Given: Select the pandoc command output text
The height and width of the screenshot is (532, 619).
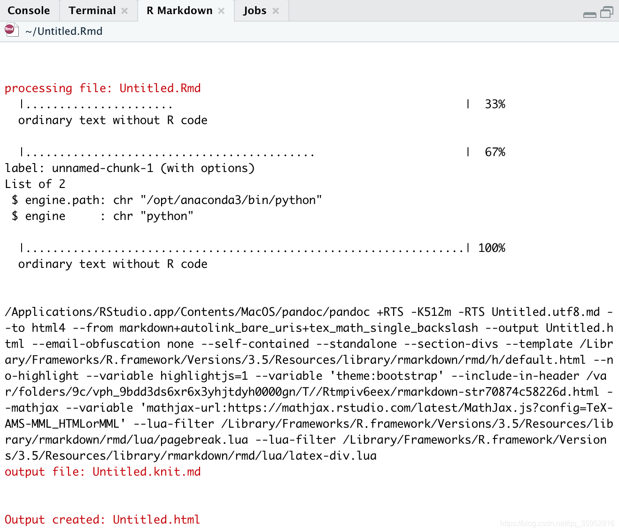Looking at the screenshot, I should 305,383.
